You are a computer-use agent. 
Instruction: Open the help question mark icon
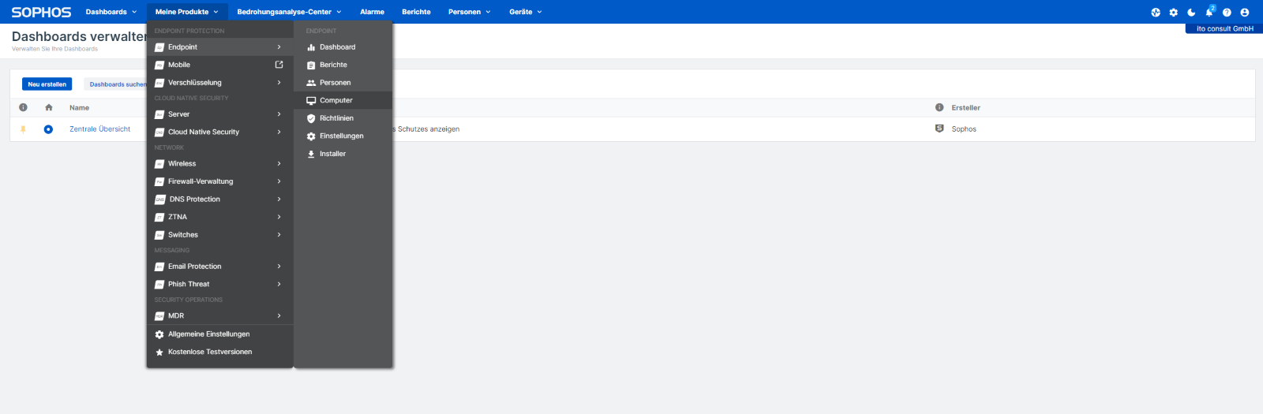(1227, 12)
